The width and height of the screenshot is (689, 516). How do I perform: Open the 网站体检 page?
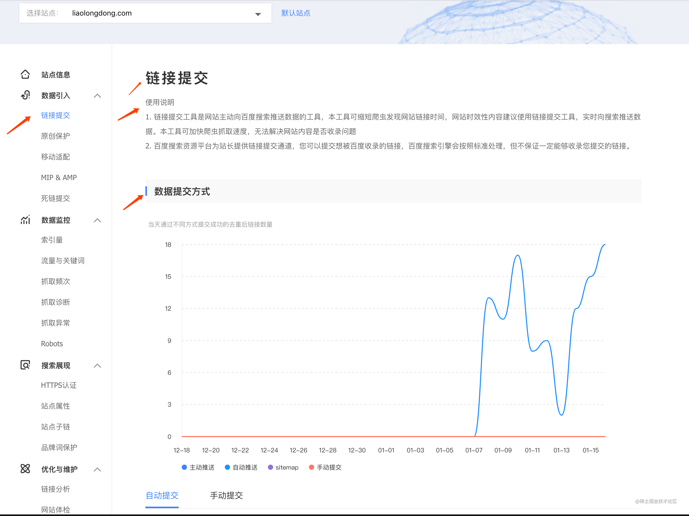coord(56,510)
